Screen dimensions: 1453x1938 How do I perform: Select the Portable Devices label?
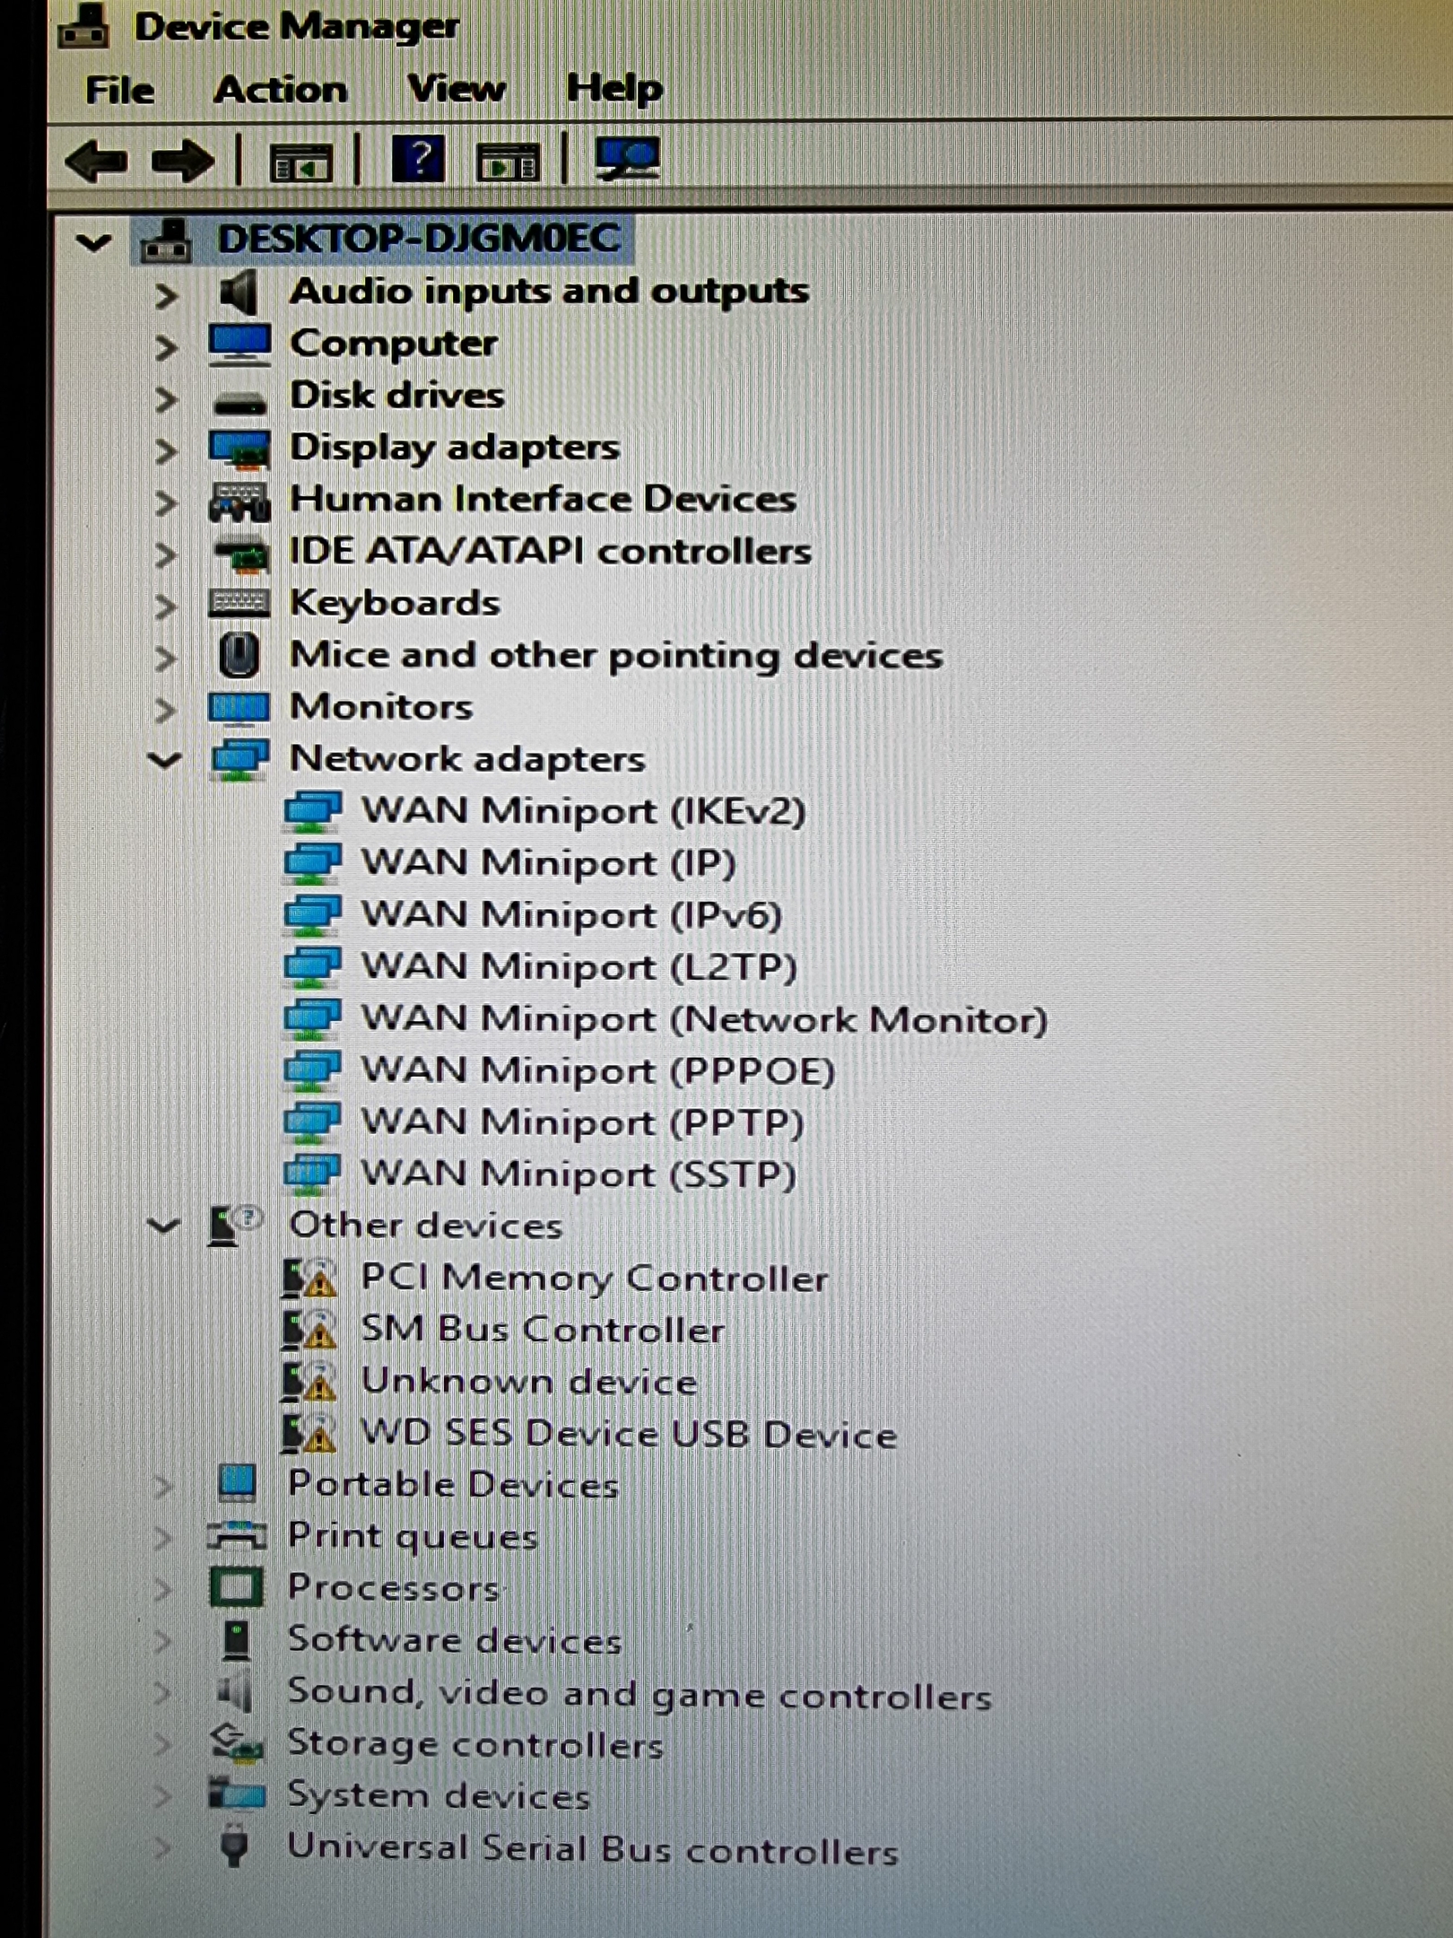pyautogui.click(x=453, y=1485)
